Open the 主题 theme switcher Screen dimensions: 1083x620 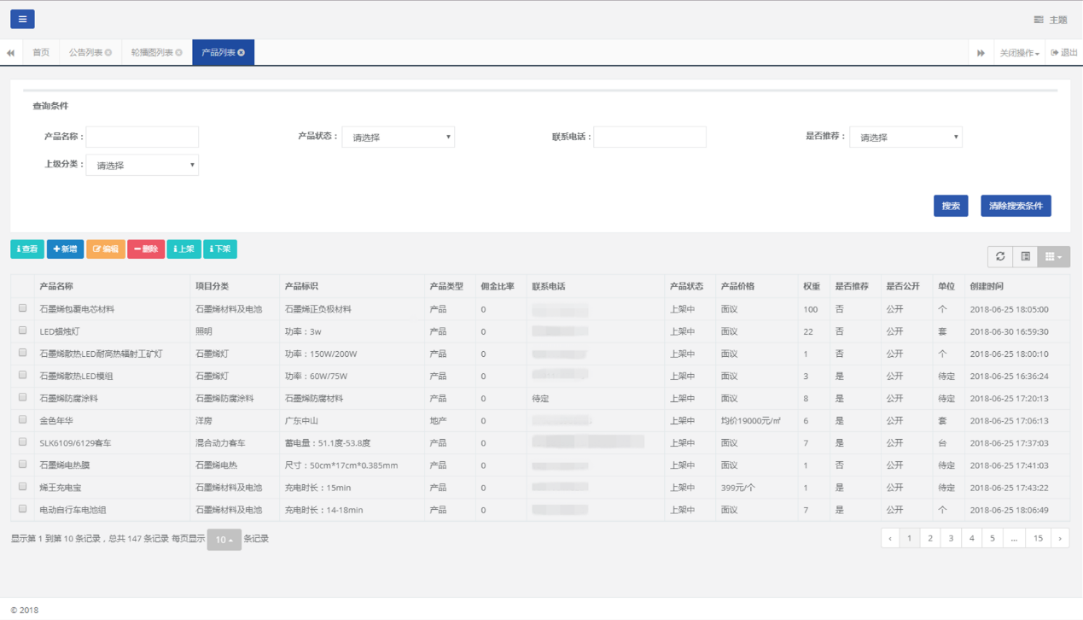(1051, 20)
